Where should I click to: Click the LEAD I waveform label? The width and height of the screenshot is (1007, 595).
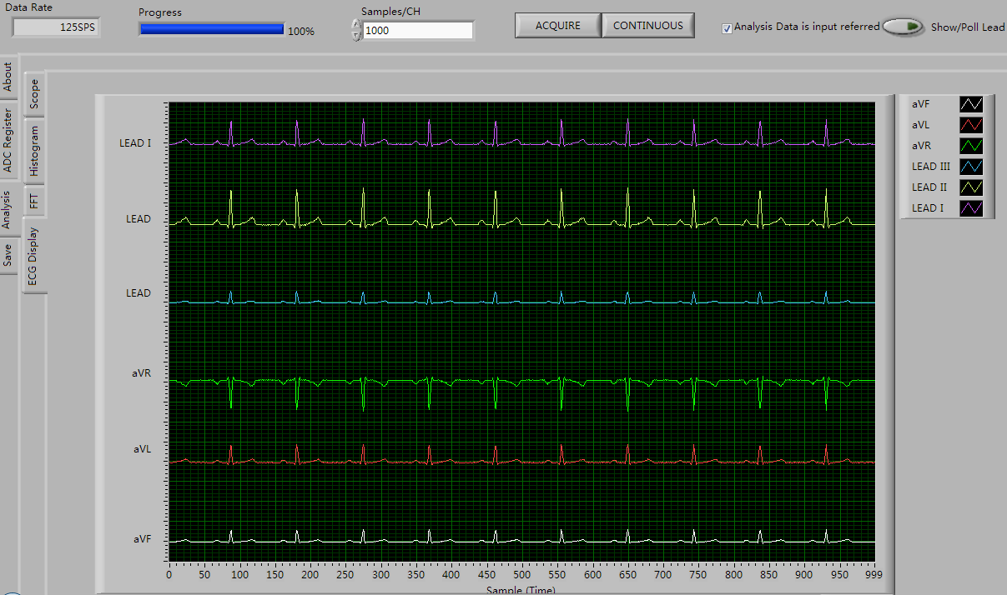135,142
